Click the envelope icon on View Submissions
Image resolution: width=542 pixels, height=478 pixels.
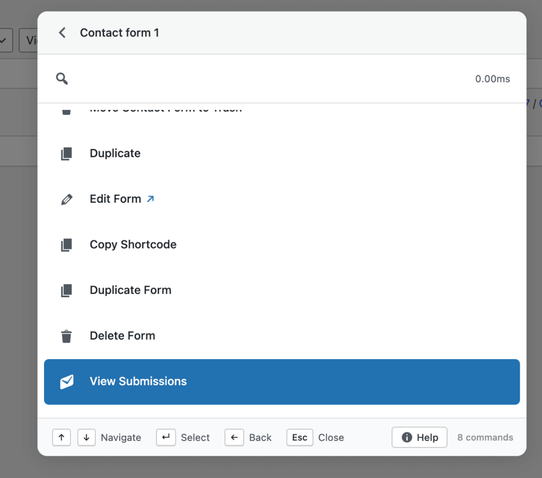point(66,381)
